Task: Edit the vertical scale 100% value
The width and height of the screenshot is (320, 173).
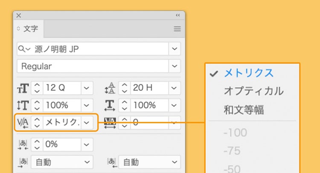Action: [62, 105]
